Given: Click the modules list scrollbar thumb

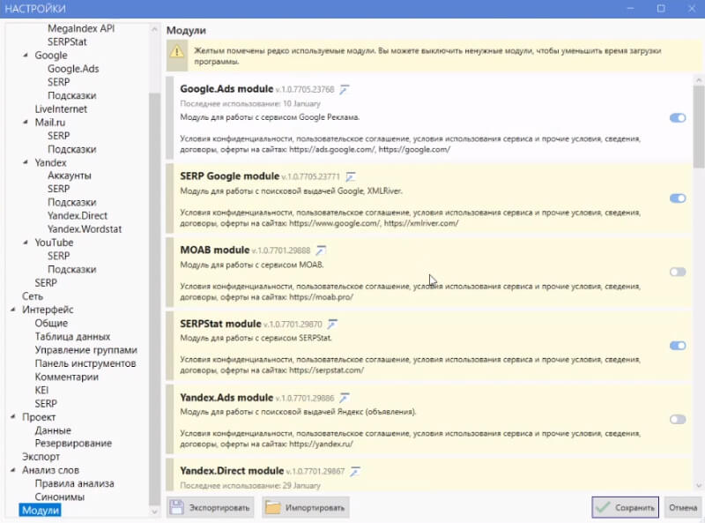Looking at the screenshot, I should coord(699,126).
